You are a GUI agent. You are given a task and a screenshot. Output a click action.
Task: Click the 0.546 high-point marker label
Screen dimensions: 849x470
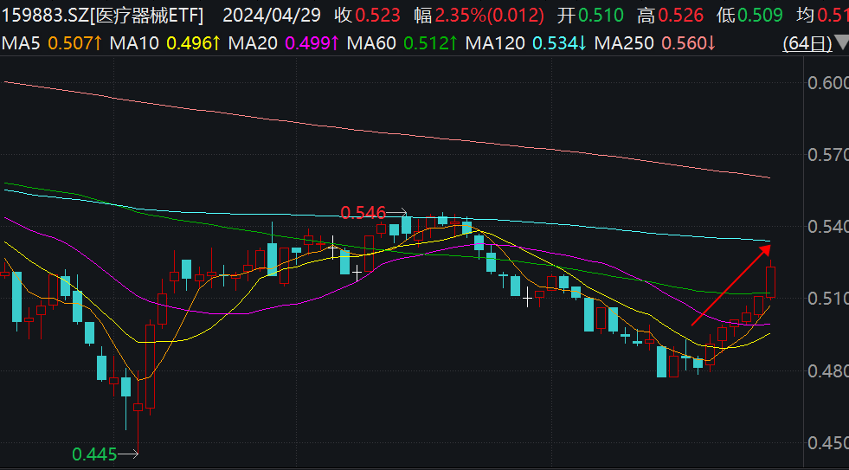tap(363, 213)
